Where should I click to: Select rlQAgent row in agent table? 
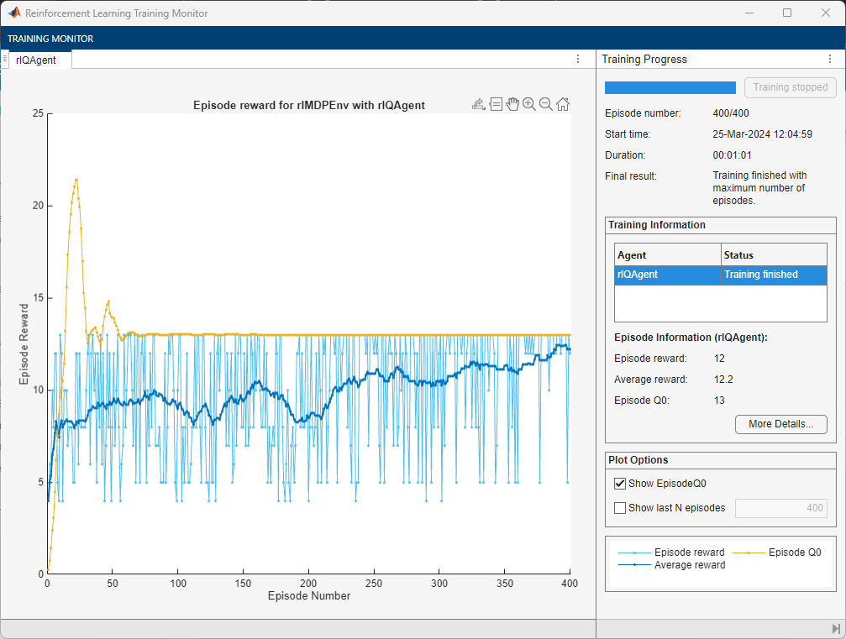pos(667,275)
